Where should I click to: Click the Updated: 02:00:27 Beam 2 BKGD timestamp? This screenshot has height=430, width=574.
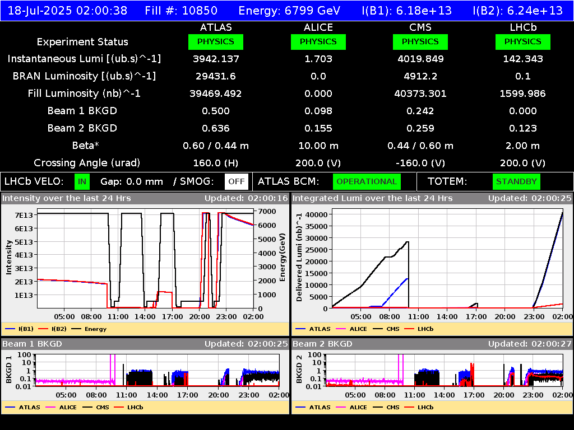pyautogui.click(x=530, y=344)
